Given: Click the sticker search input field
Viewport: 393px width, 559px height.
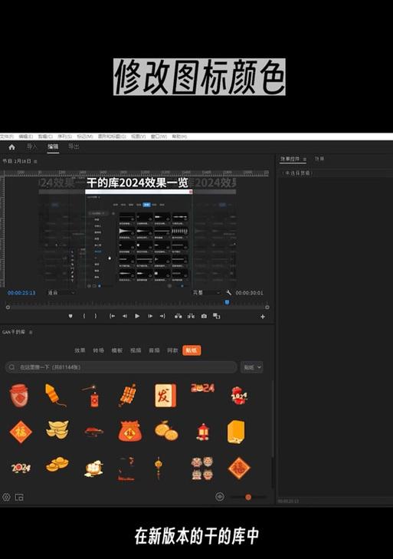Looking at the screenshot, I should 121,367.
